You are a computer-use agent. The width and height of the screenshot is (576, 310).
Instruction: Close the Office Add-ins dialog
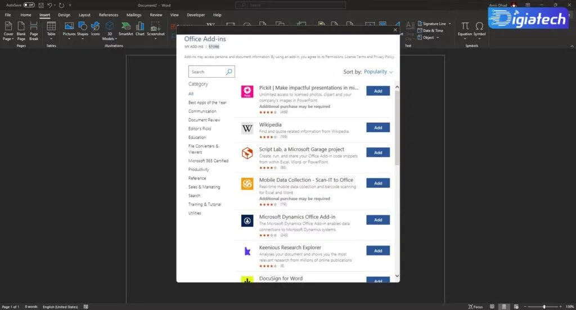pos(395,30)
